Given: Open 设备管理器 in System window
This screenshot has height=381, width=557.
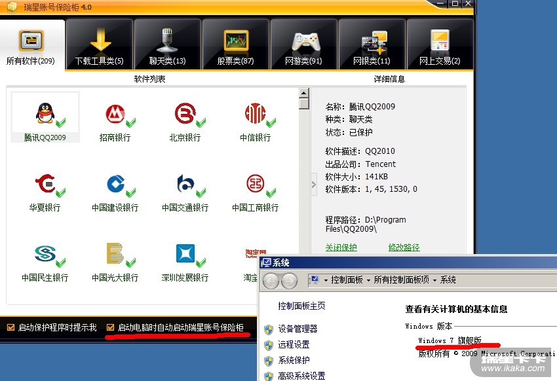Looking at the screenshot, I should (x=298, y=329).
